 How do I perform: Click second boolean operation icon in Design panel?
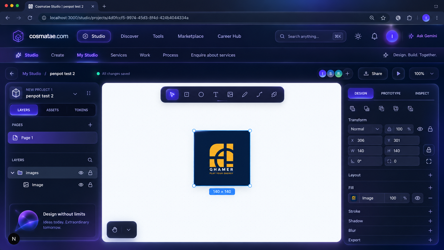(367, 108)
